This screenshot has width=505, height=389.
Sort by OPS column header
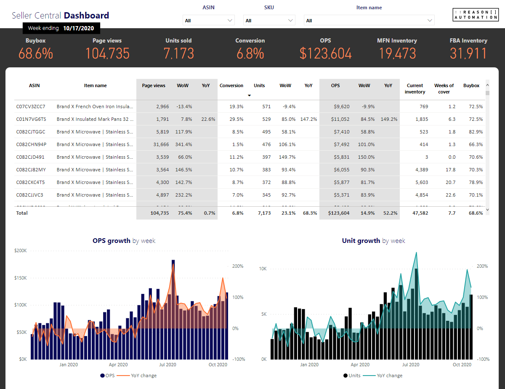(335, 85)
